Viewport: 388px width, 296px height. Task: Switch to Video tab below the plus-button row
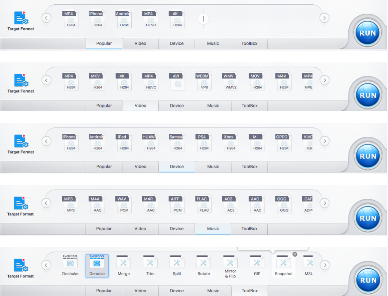pos(140,43)
